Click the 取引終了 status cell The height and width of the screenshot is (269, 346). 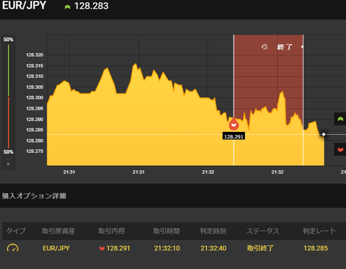click(x=260, y=248)
